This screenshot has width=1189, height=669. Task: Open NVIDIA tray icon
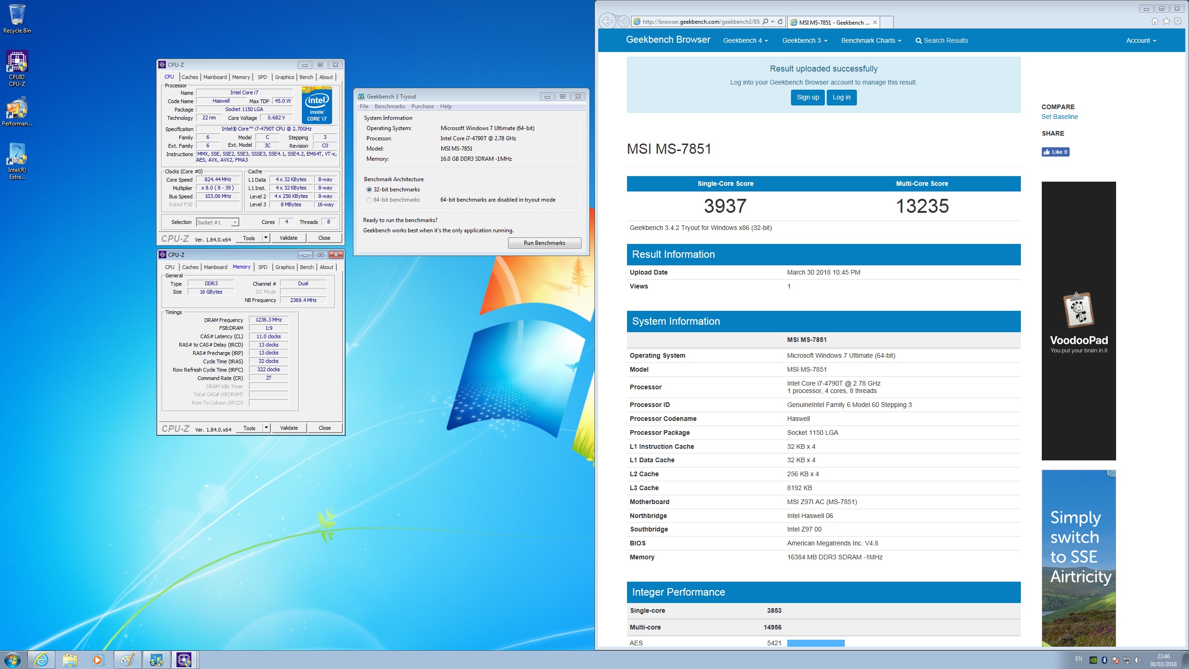[x=1093, y=660]
